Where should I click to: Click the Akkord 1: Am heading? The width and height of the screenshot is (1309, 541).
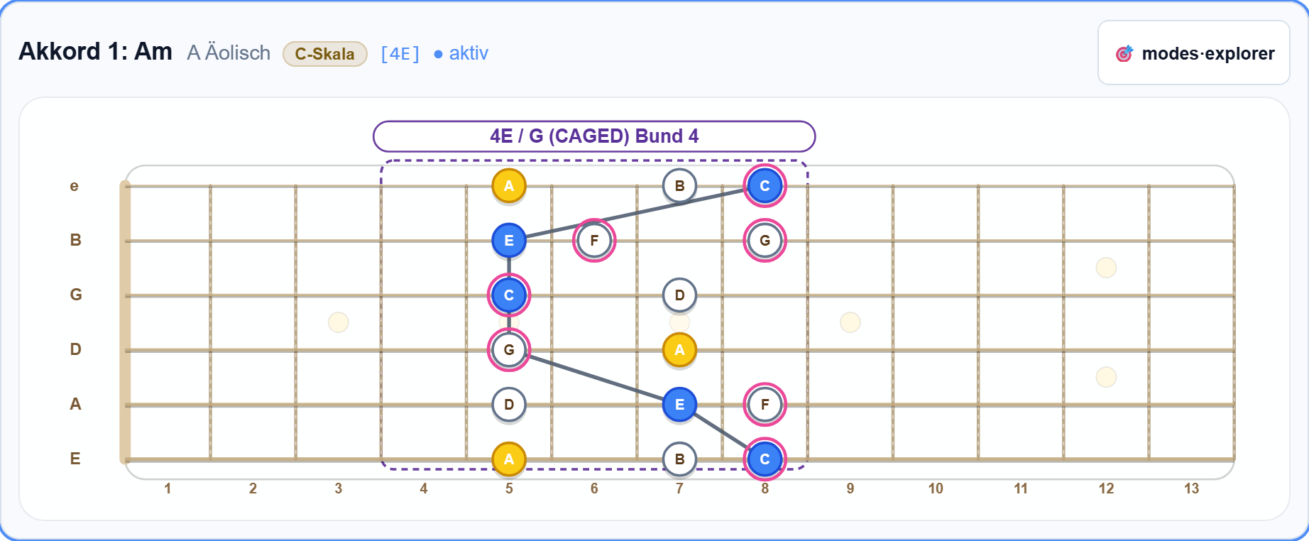coord(95,52)
